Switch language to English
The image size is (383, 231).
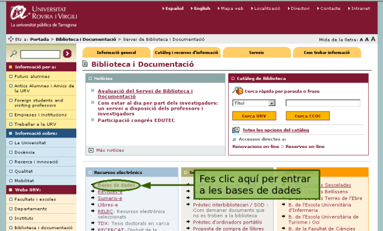tap(202, 8)
